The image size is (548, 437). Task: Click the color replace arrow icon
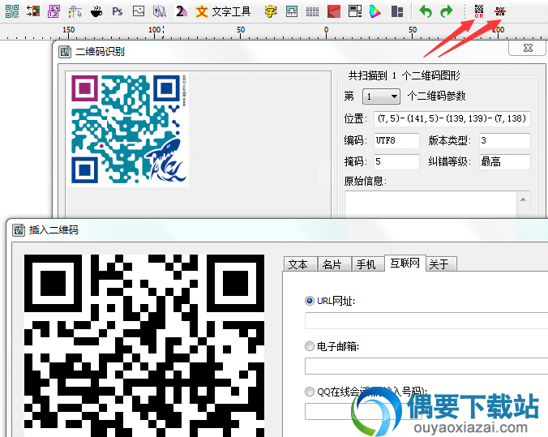(x=33, y=11)
